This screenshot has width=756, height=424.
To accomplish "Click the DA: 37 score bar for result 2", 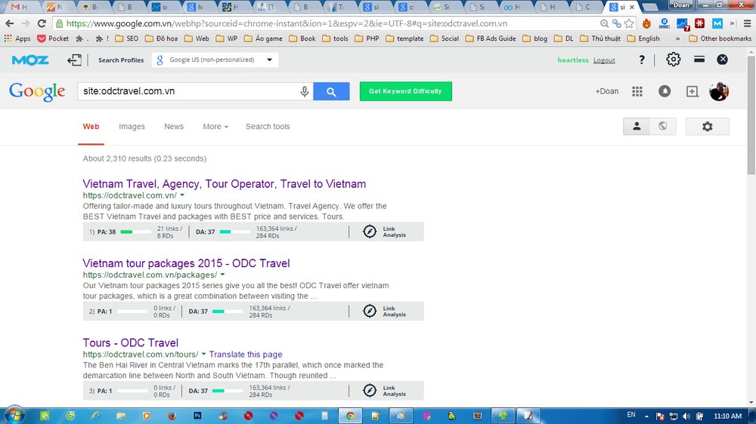I will coord(228,312).
